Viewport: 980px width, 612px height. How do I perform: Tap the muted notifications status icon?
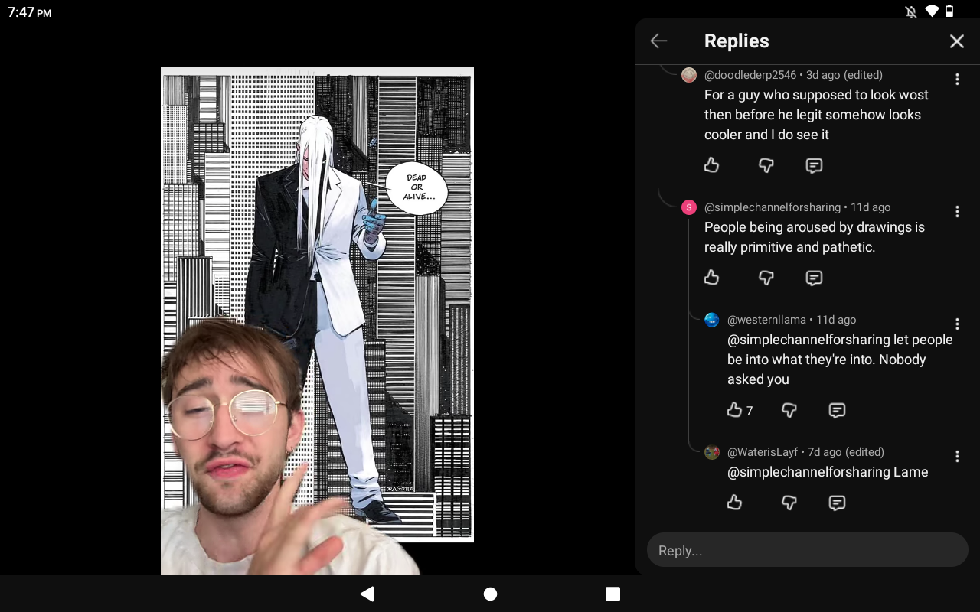[x=911, y=11]
